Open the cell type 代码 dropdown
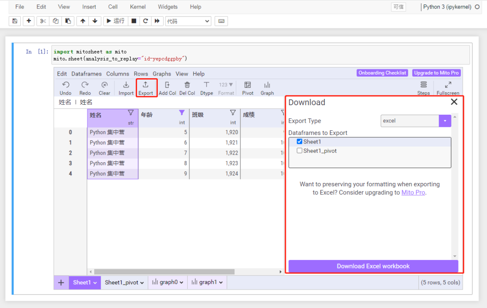Viewport: 487px width, 308px height. (x=188, y=21)
